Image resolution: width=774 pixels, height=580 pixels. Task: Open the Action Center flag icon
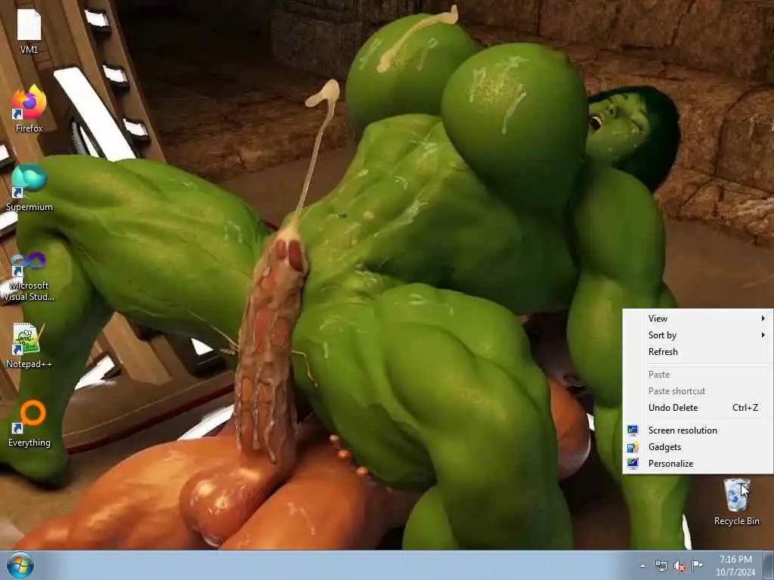tap(697, 565)
